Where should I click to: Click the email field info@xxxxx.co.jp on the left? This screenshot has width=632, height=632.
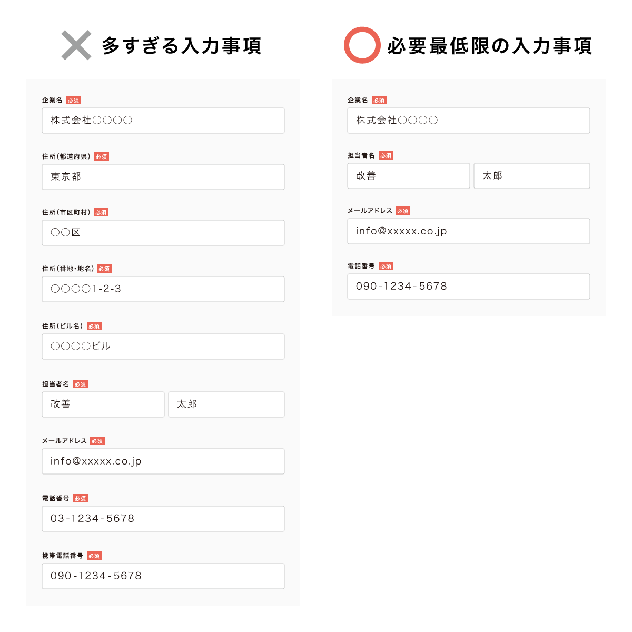pyautogui.click(x=163, y=461)
